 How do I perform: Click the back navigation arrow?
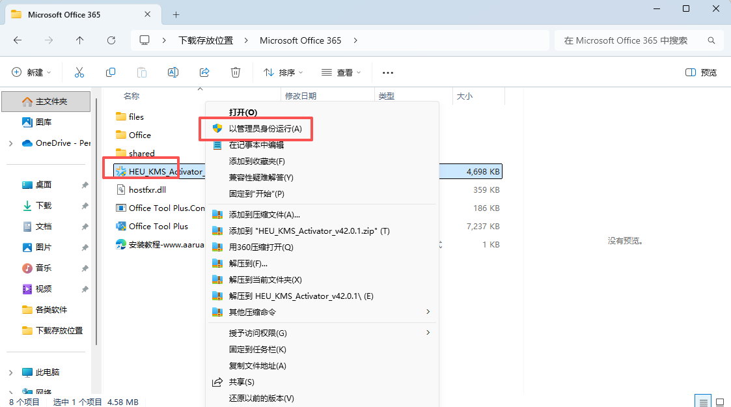[x=18, y=40]
